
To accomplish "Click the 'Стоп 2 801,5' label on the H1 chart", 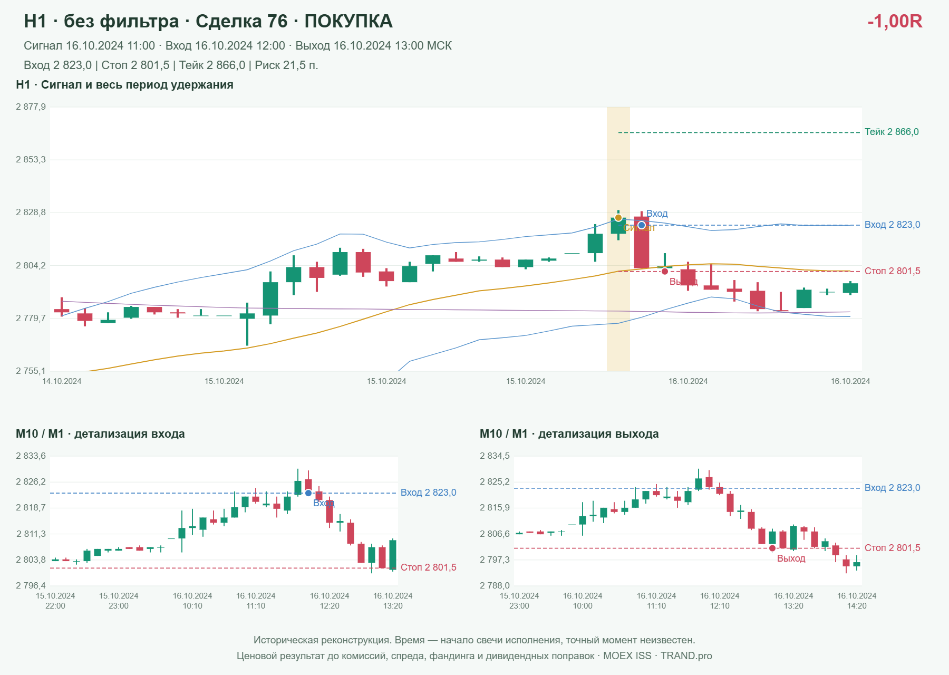I will 892,271.
